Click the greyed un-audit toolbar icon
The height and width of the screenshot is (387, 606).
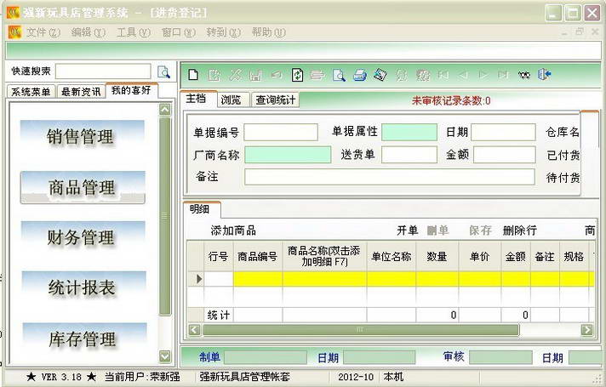[x=423, y=74]
